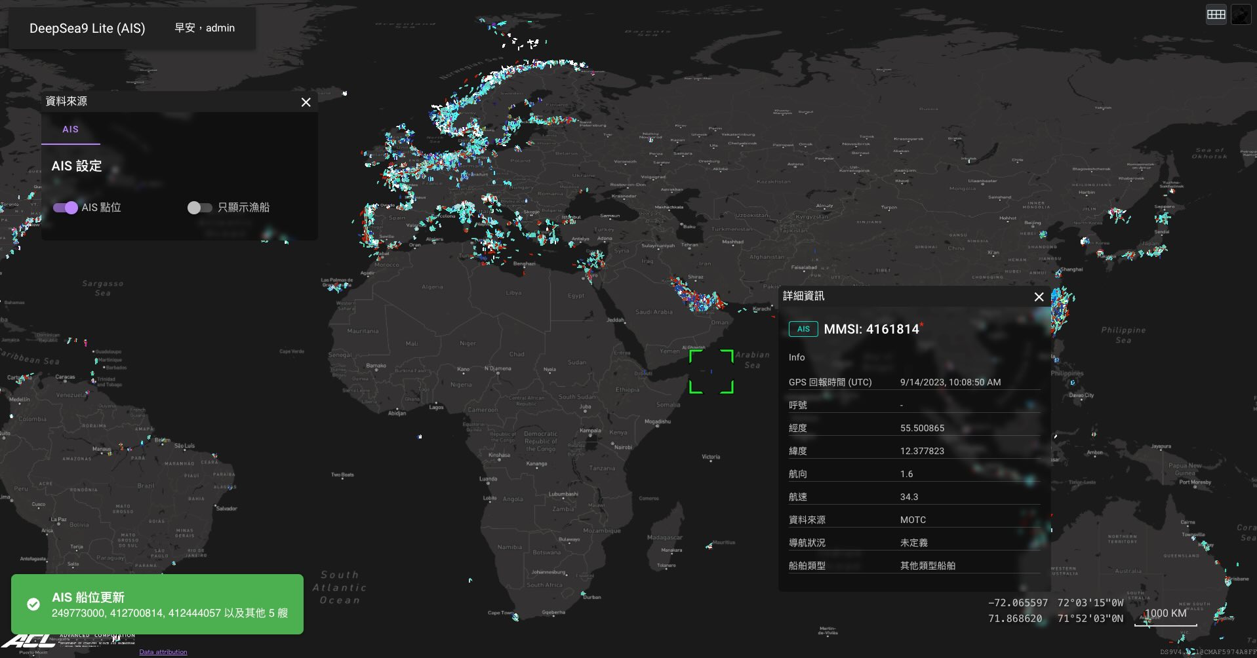Close the 詳細資訊 panel
Image resolution: width=1257 pixels, height=658 pixels.
click(x=1039, y=297)
